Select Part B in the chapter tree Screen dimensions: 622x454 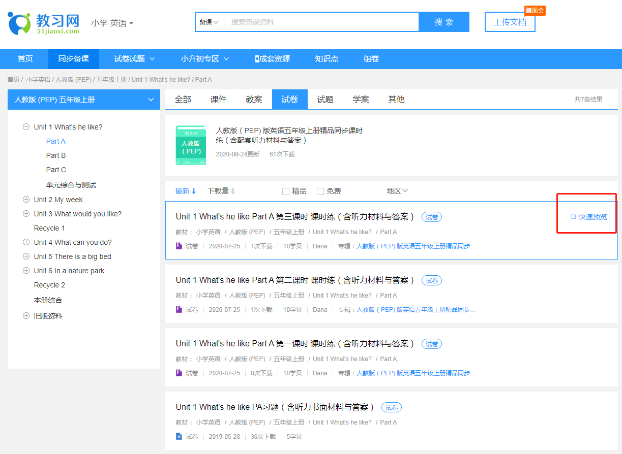56,155
